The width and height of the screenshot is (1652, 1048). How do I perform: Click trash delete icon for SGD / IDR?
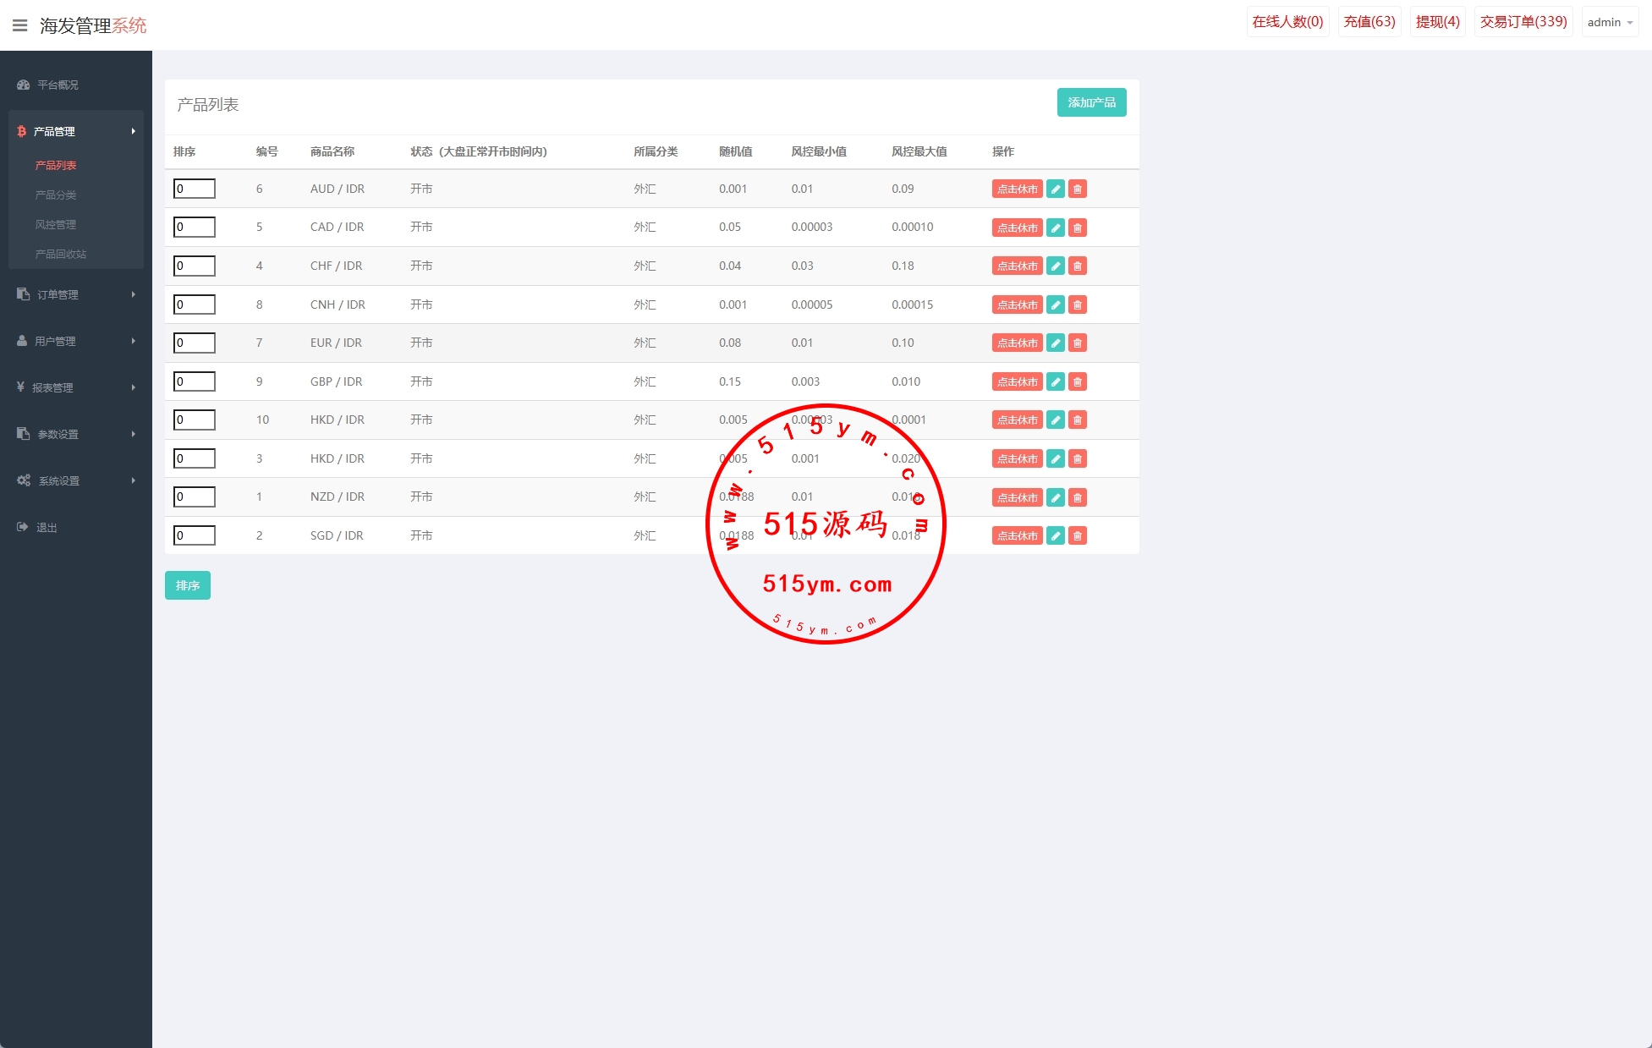[x=1077, y=535]
